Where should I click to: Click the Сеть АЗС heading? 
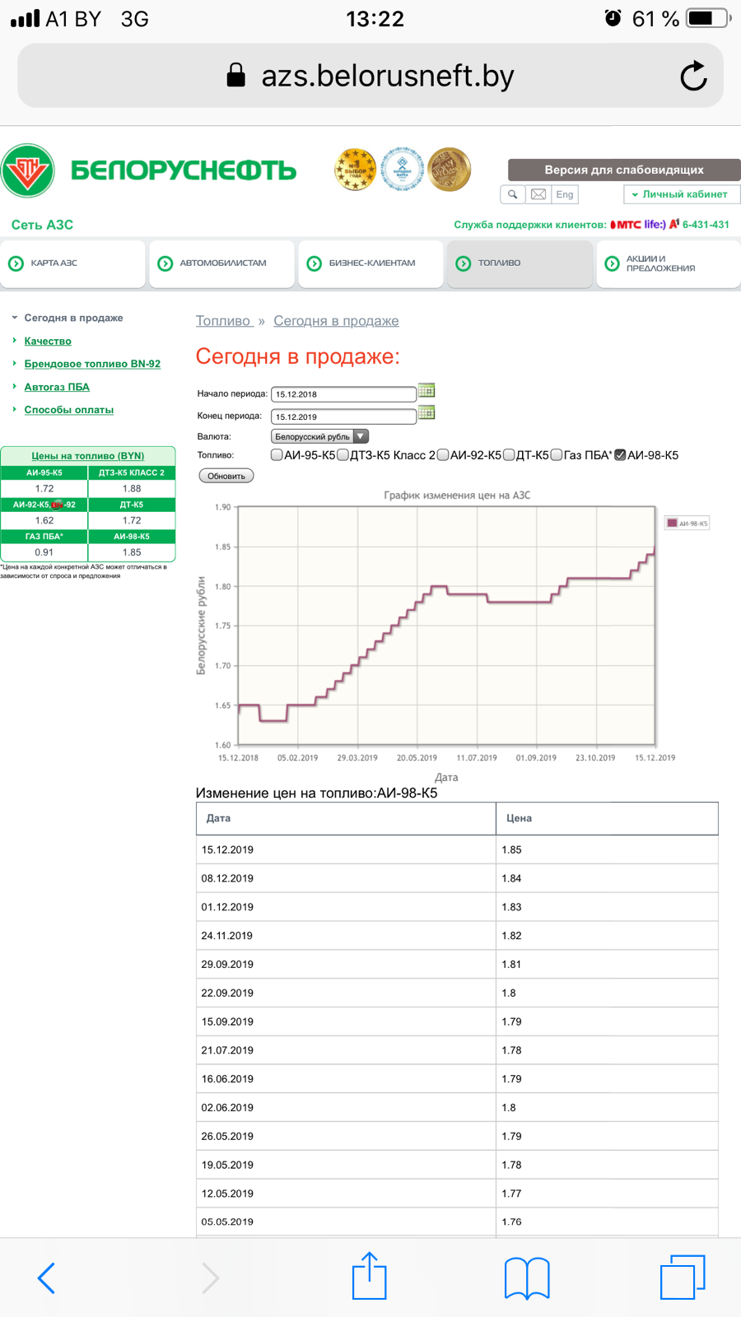43,225
